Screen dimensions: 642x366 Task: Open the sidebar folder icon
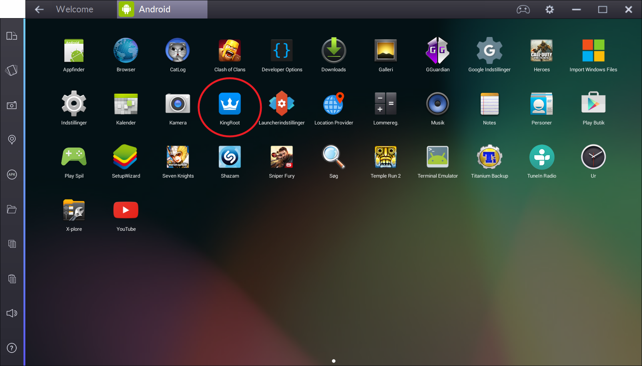(x=12, y=209)
